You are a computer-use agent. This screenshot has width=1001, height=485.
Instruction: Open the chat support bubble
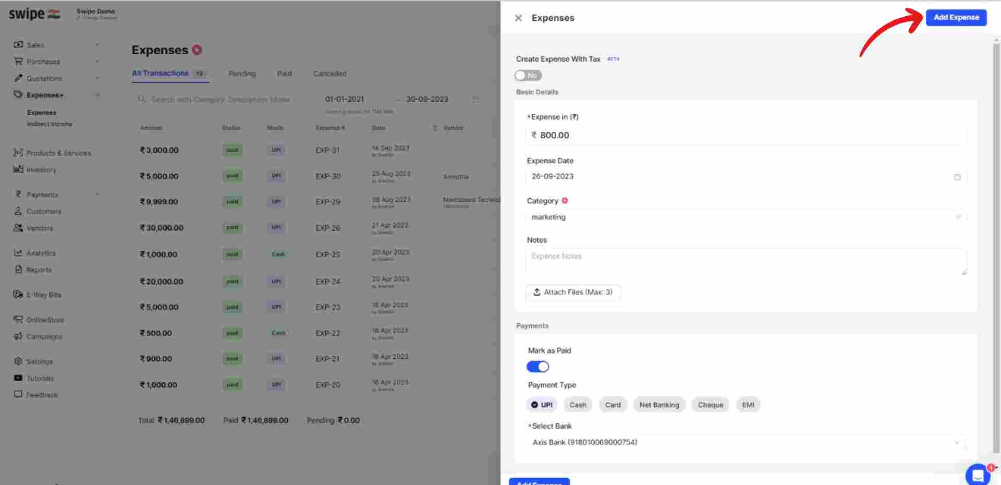point(978,475)
